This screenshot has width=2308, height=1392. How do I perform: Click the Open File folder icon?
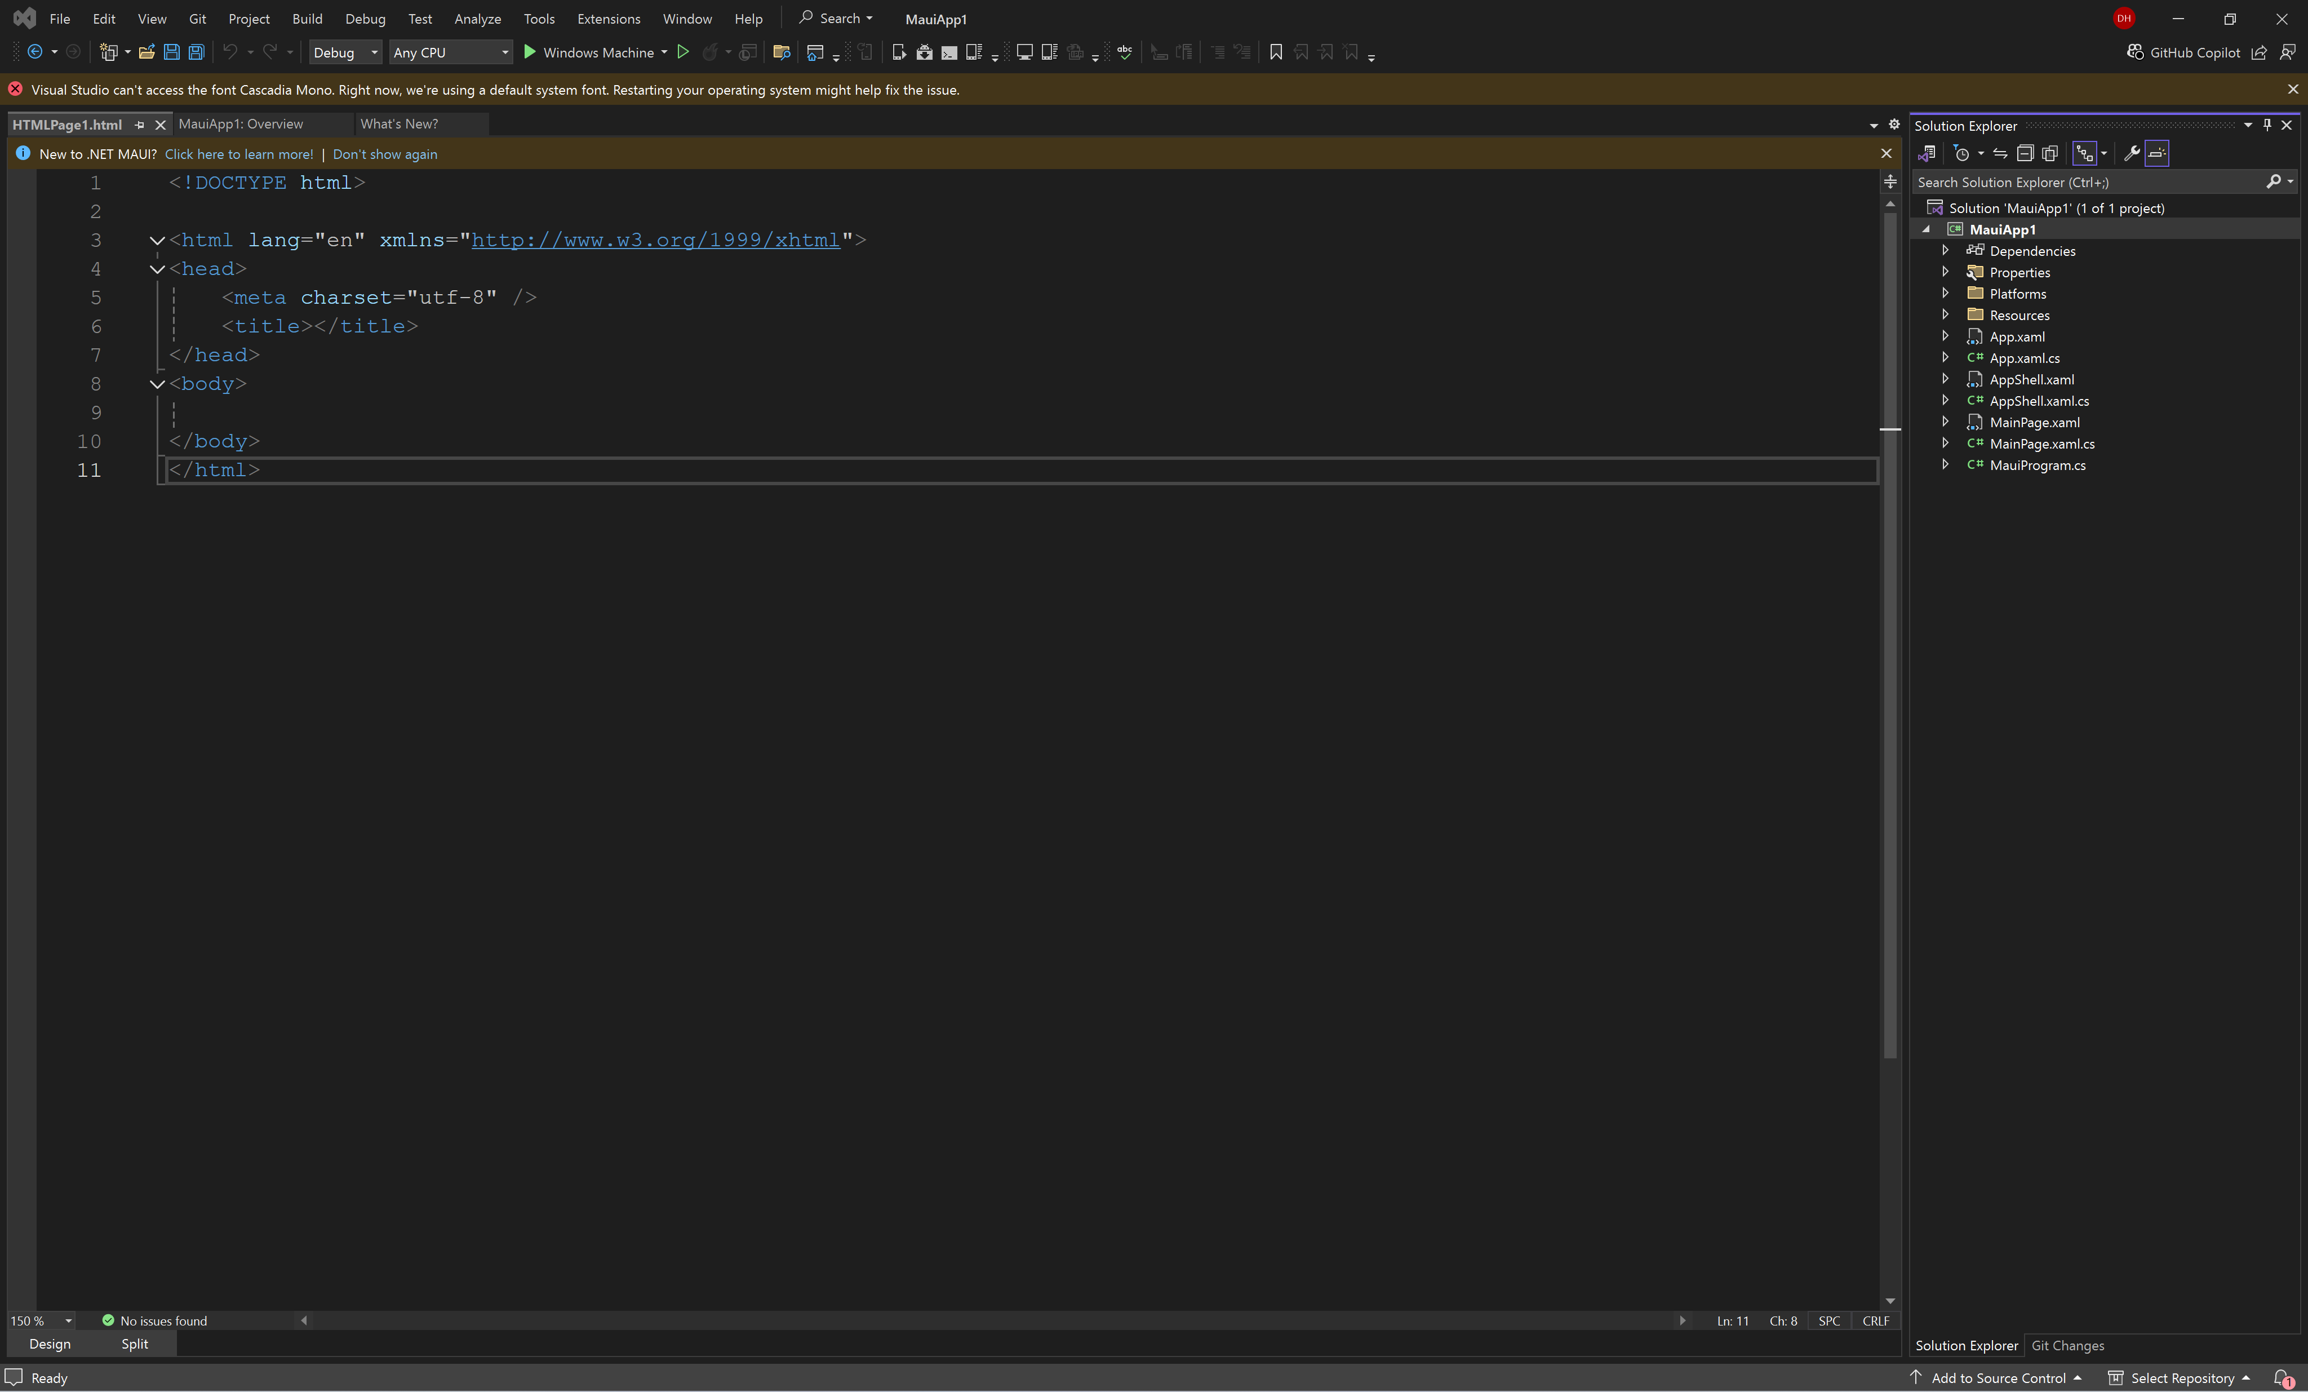tap(146, 52)
